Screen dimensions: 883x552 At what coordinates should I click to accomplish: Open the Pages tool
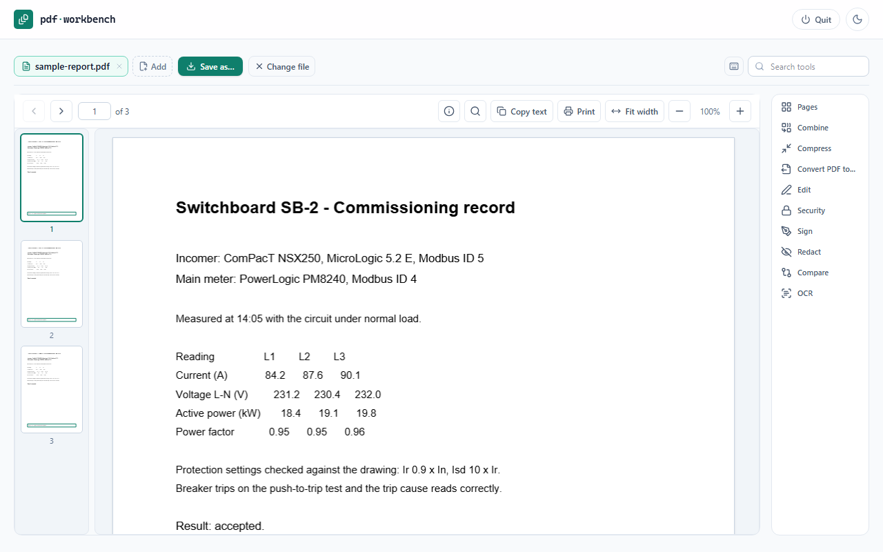tap(820, 107)
